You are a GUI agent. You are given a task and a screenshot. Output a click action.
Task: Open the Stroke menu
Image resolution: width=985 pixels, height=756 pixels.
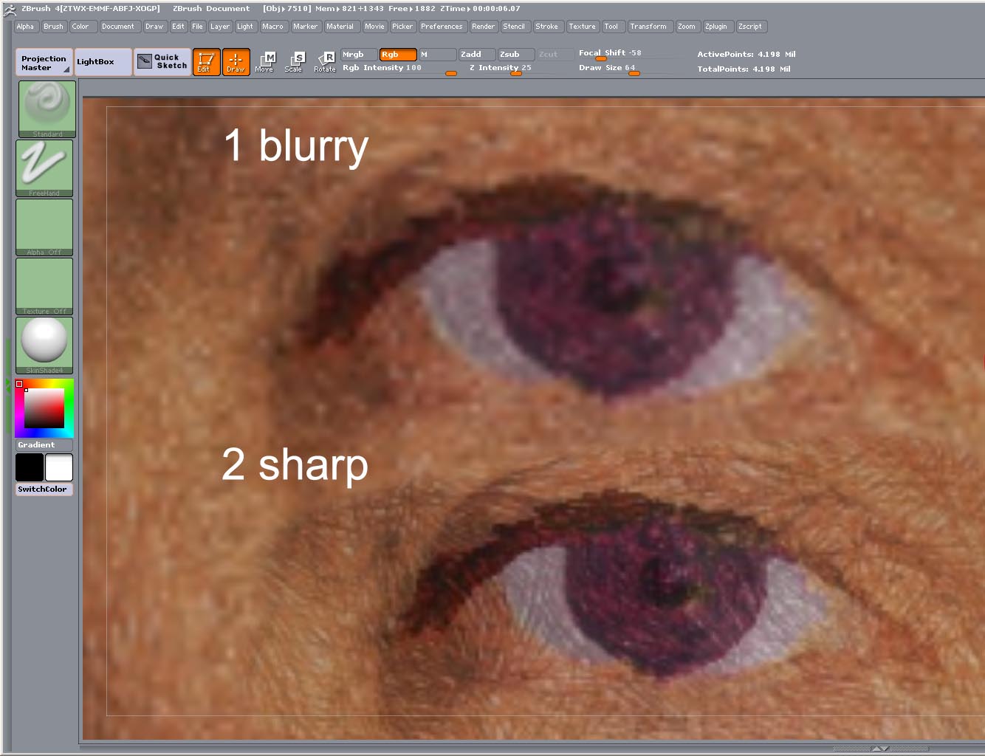coord(548,27)
